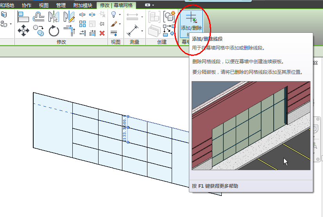Open the 视图 ribbon tab
This screenshot has width=323, height=217.
[44, 5]
